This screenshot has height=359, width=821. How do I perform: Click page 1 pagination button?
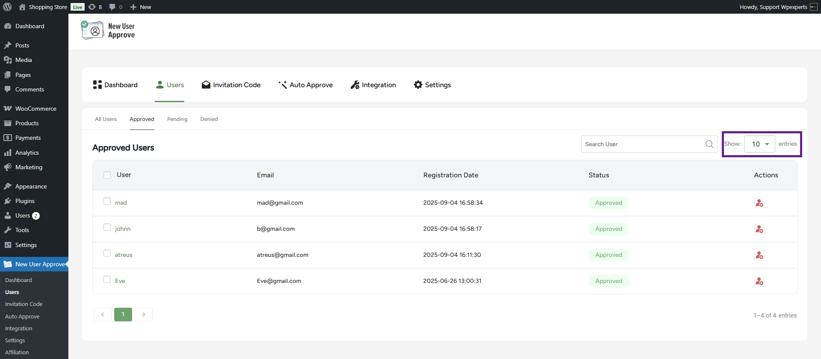tap(123, 315)
